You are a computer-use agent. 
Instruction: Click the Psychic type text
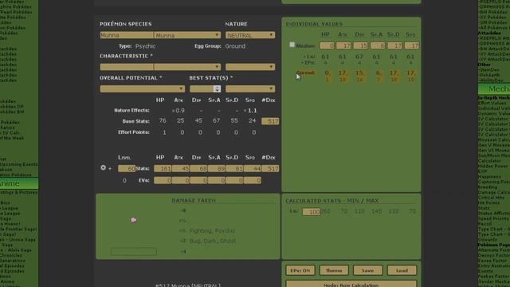pos(145,46)
